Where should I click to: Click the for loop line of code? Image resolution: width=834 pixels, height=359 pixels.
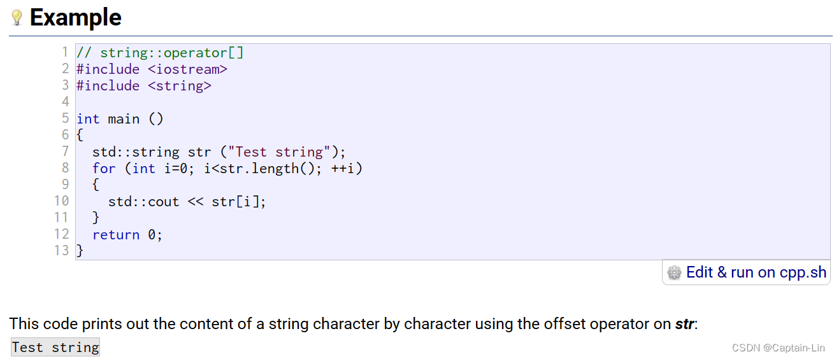pyautogui.click(x=227, y=168)
